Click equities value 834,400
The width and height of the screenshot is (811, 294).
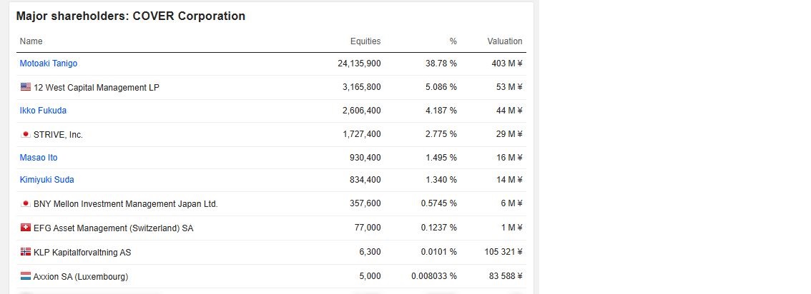[365, 180]
